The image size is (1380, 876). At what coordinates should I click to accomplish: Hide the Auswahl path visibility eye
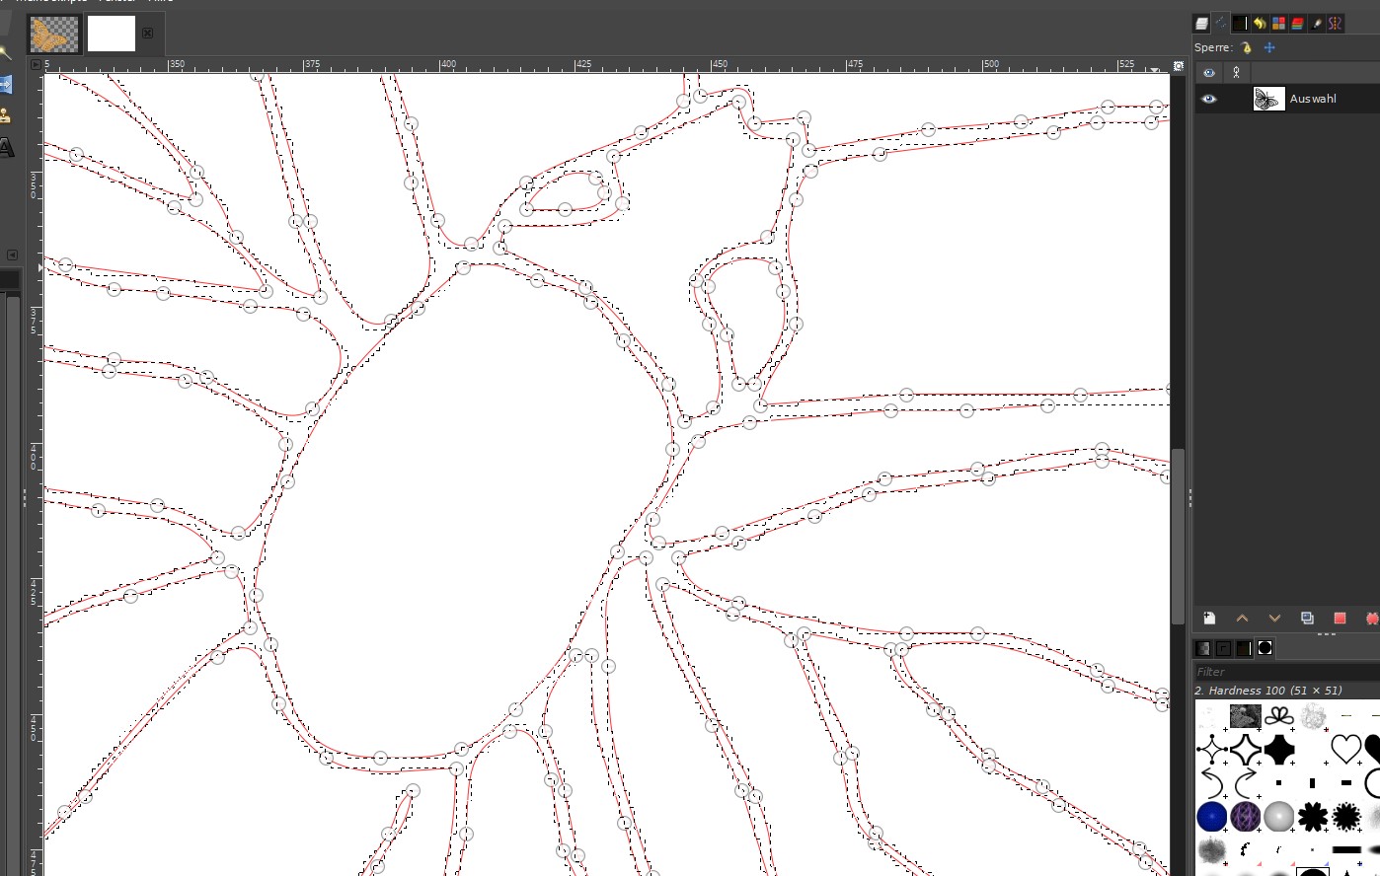click(x=1208, y=99)
